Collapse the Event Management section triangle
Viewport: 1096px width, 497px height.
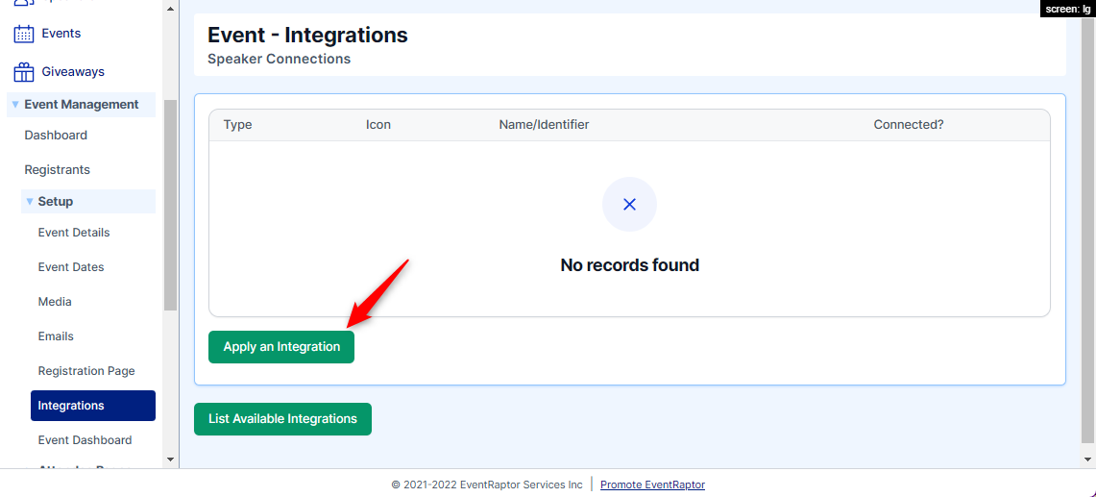click(15, 105)
